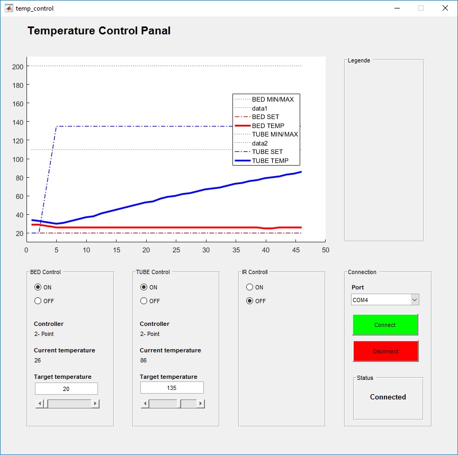This screenshot has width=458, height=455.
Task: Select OFF in IR Controll panel
Action: click(249, 301)
